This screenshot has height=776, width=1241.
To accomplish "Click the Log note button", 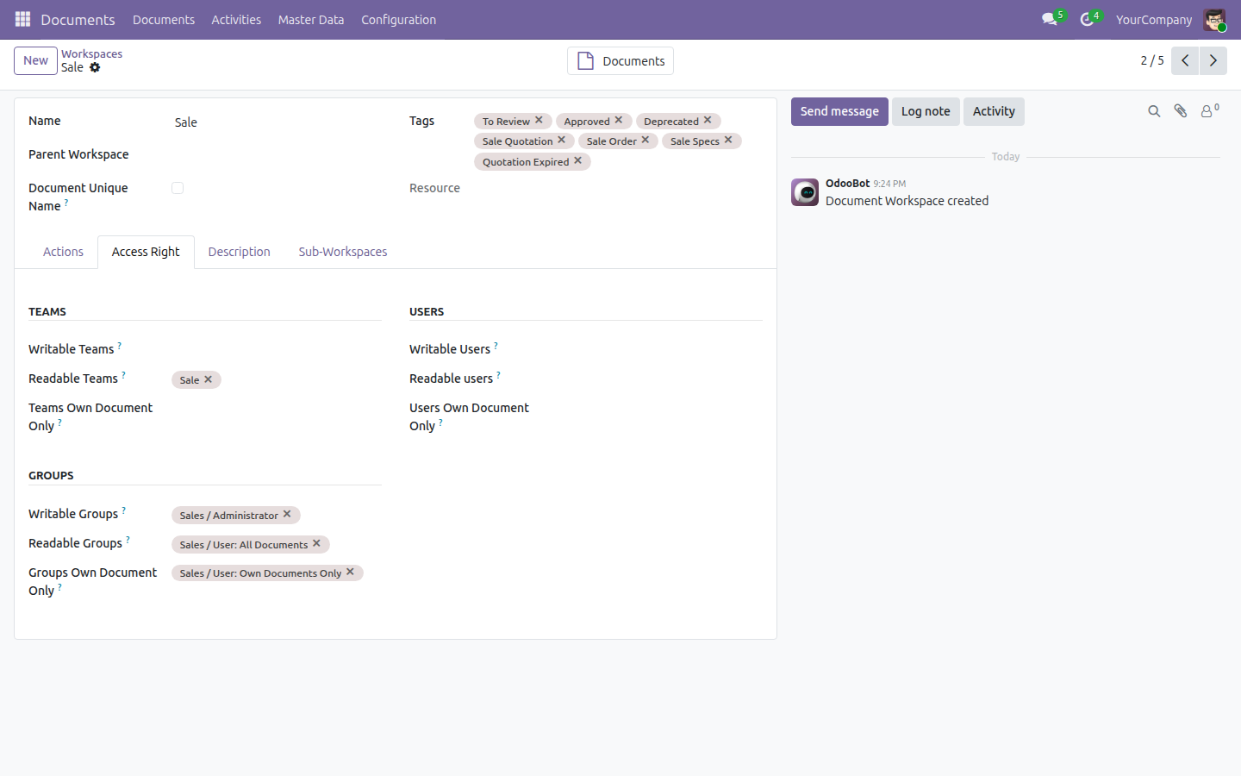I will click(x=926, y=111).
